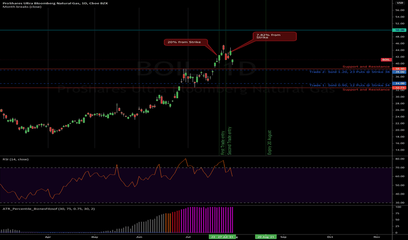
Task: Click the Sep label on time axis
Action: click(x=283, y=237)
